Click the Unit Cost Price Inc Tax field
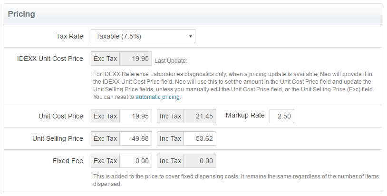The height and width of the screenshot is (196, 387). (200, 116)
